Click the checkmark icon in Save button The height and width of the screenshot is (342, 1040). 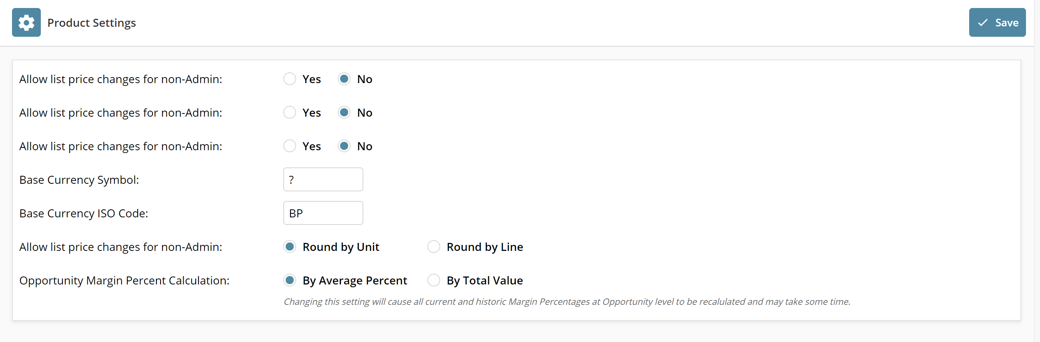point(983,23)
